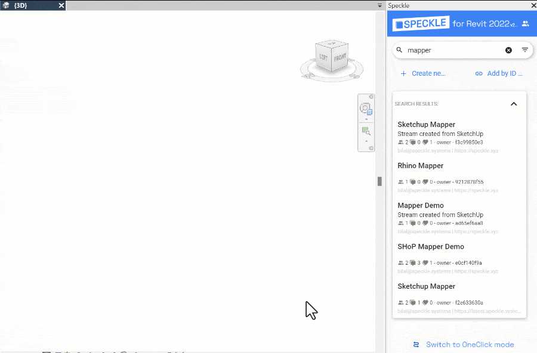Viewport: 537px width, 353px height.
Task: Open the view tabs list dropdown arrow
Action: point(379,5)
